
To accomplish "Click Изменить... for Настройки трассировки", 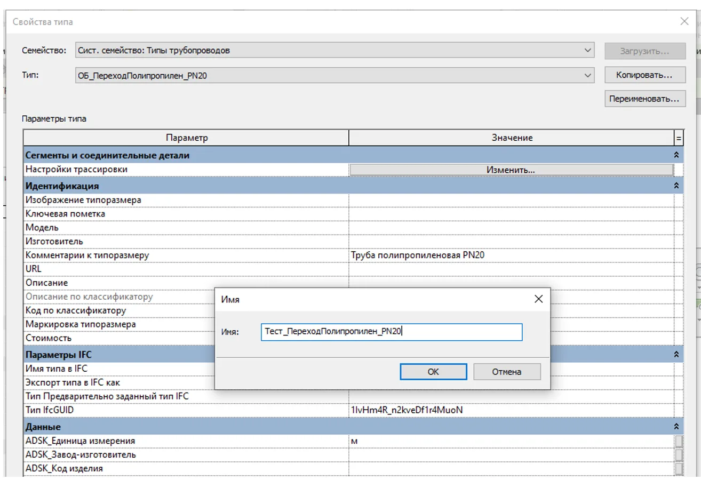I will coord(511,170).
